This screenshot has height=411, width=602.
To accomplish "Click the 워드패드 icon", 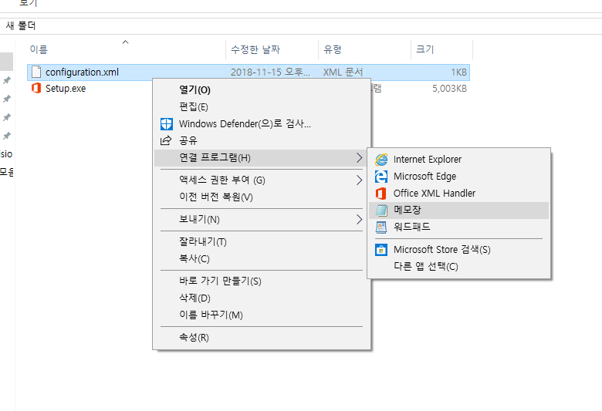I will (x=381, y=227).
